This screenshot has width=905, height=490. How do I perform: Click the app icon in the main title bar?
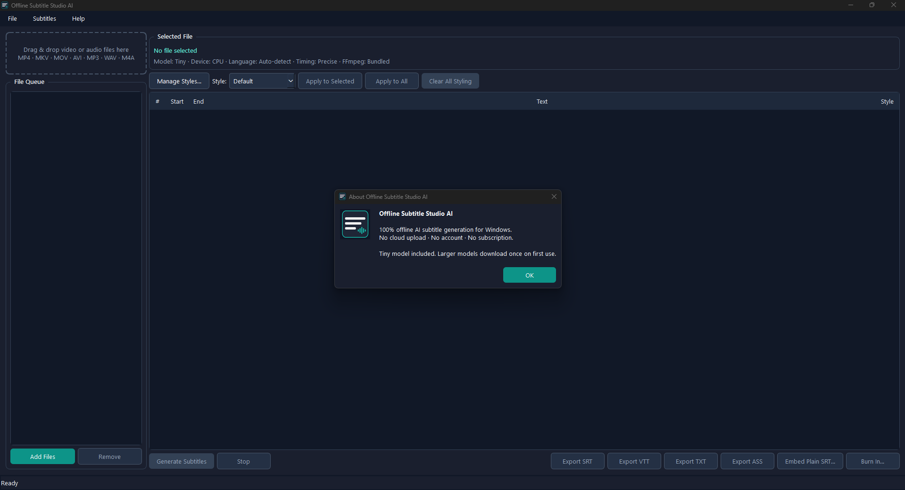(x=5, y=5)
